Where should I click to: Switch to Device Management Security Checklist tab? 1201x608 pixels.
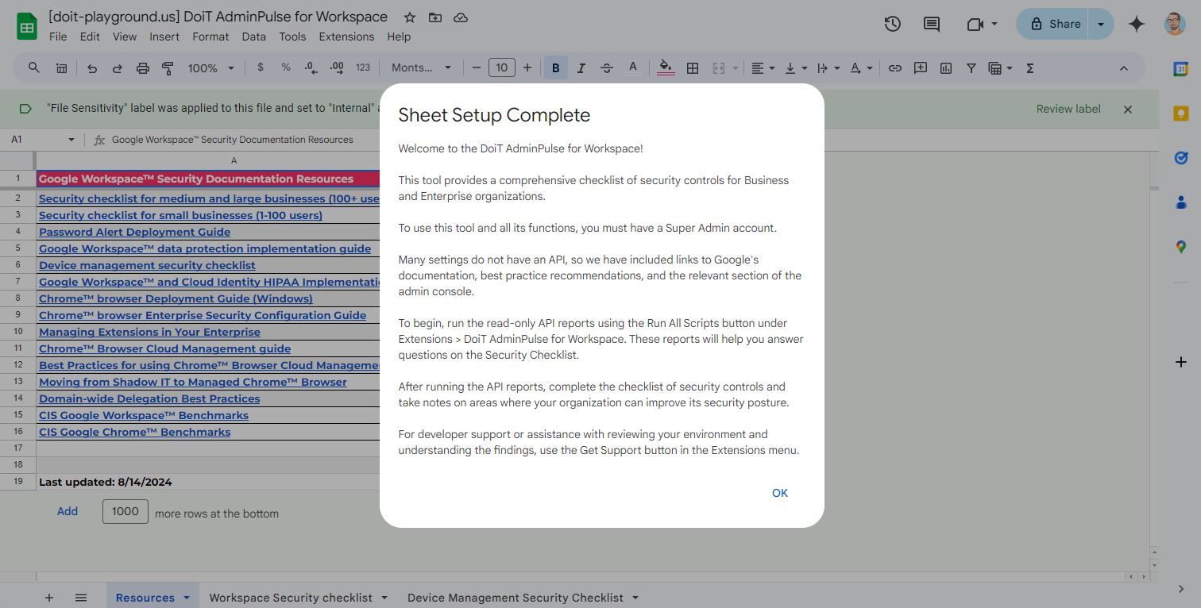516,598
